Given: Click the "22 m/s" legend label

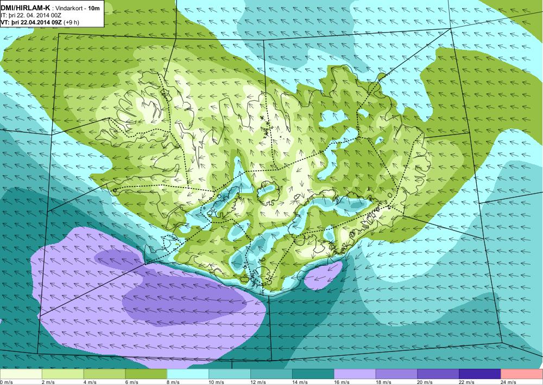Looking at the screenshot, I should tap(467, 382).
